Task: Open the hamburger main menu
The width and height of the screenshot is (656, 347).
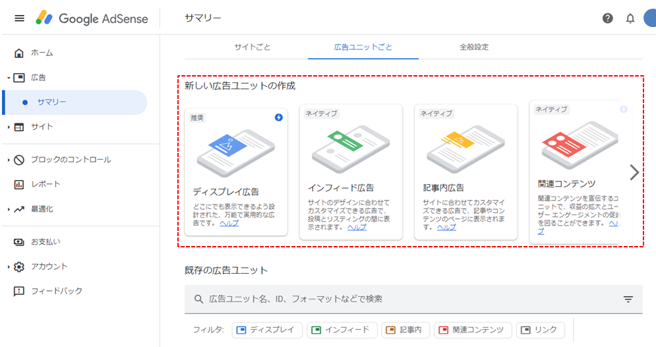Action: pyautogui.click(x=19, y=18)
